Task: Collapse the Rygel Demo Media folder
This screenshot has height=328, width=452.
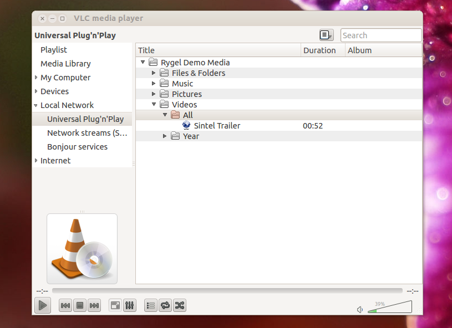Action: (x=143, y=63)
